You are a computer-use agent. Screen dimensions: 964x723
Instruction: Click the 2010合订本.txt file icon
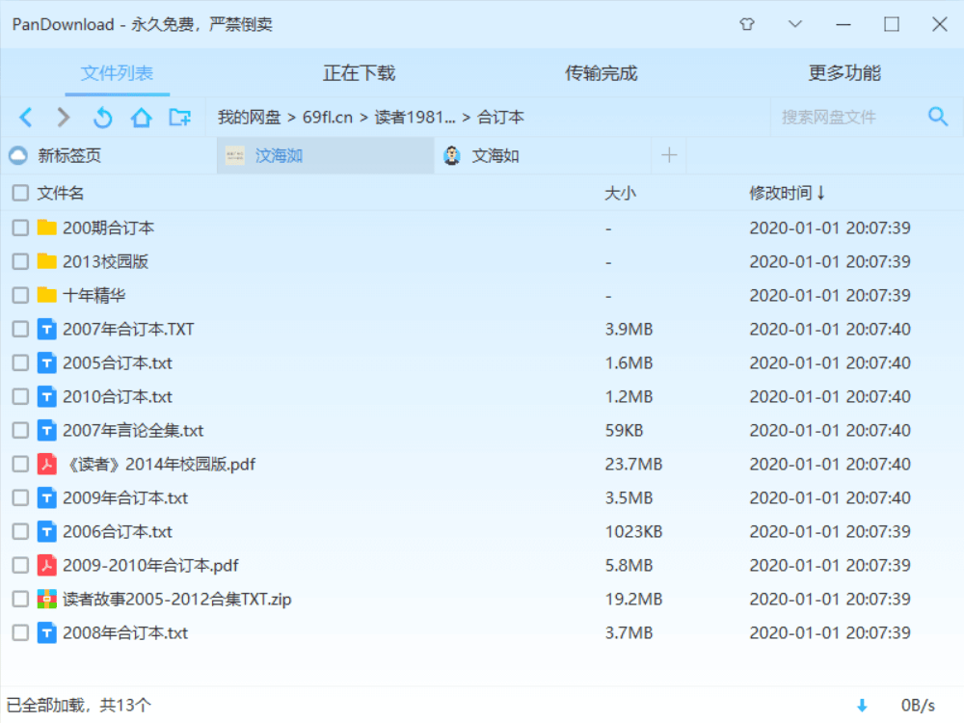point(46,396)
